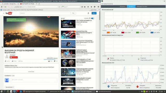
Task: Open the 'В СТУПОРЕ' video thumbnail
Action: 68,24
